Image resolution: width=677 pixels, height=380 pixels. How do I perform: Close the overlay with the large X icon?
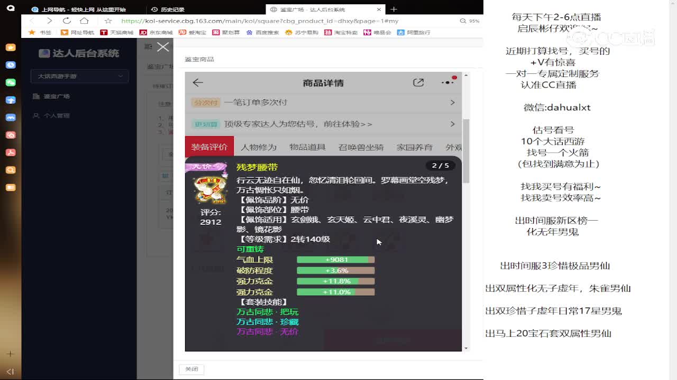163,47
